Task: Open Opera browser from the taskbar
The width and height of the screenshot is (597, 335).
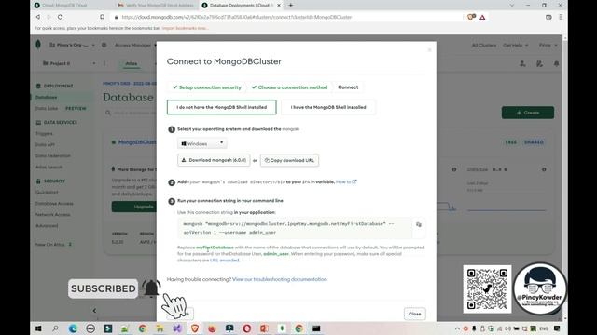Action: click(246, 328)
